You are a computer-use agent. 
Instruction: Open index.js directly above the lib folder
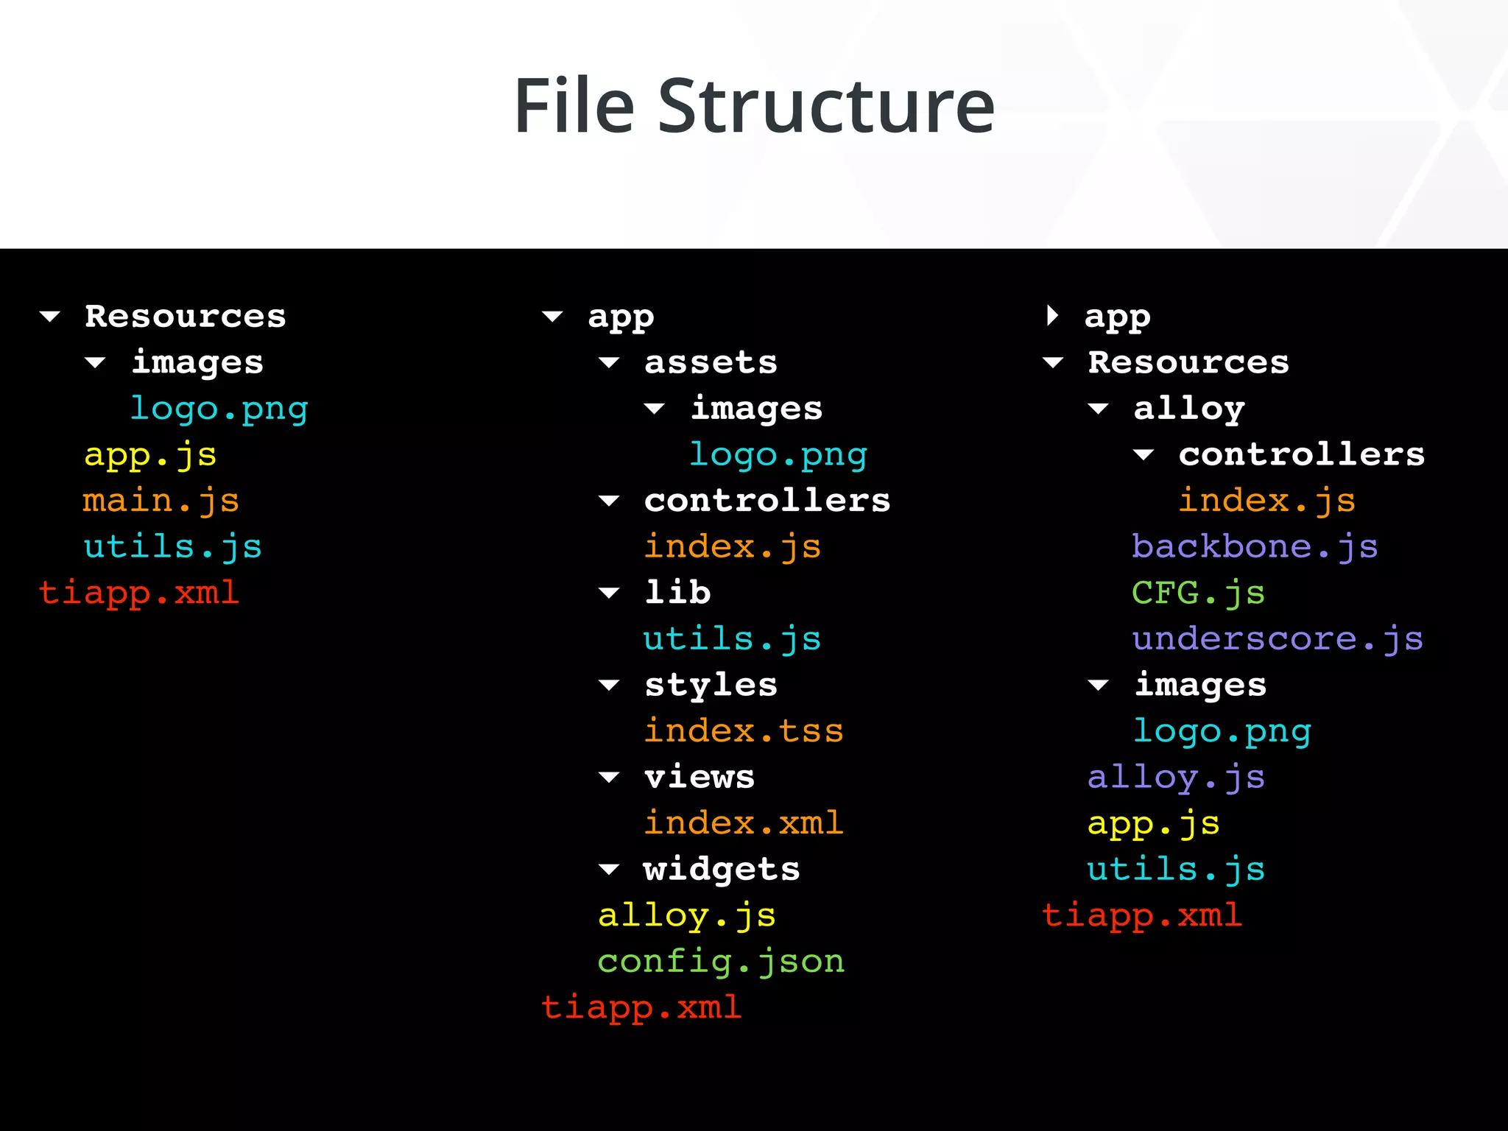732,547
